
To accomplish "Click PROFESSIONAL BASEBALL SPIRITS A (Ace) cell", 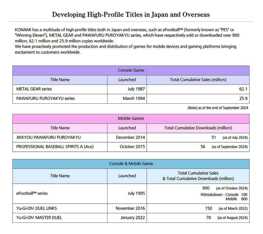I will point(55,147).
